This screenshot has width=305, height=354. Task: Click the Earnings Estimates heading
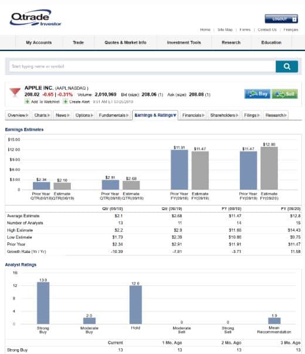click(x=24, y=130)
